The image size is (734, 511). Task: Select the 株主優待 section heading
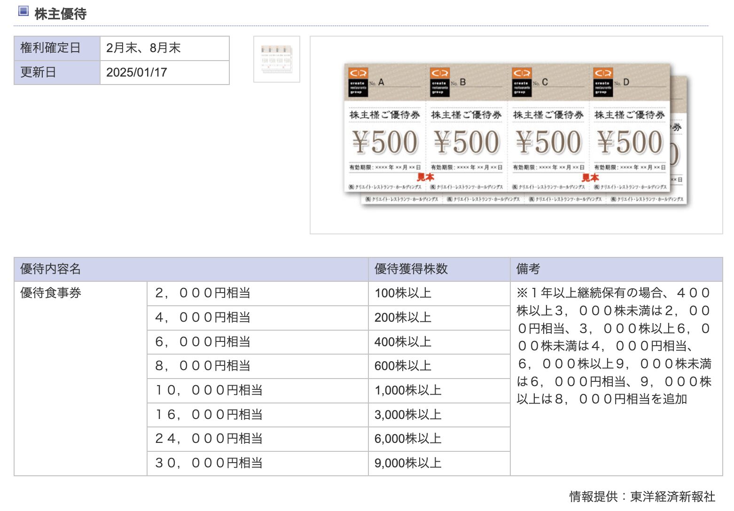61,14
